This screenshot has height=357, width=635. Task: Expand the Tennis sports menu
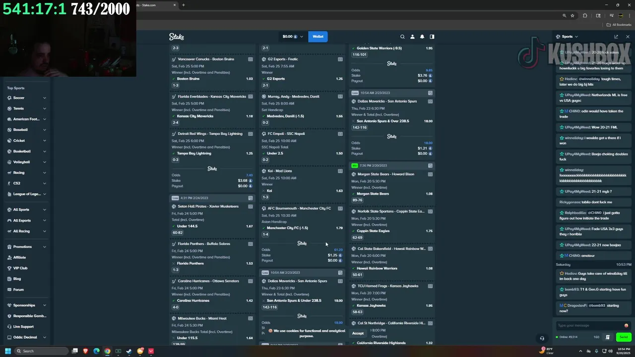(44, 109)
